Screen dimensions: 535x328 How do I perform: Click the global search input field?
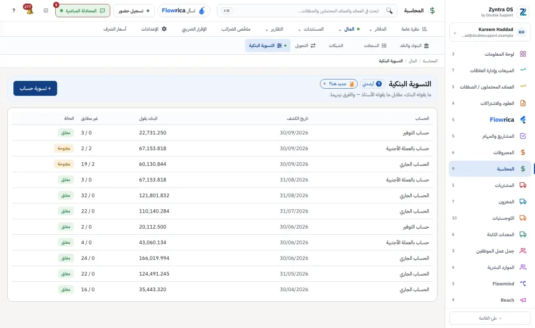tap(307, 11)
